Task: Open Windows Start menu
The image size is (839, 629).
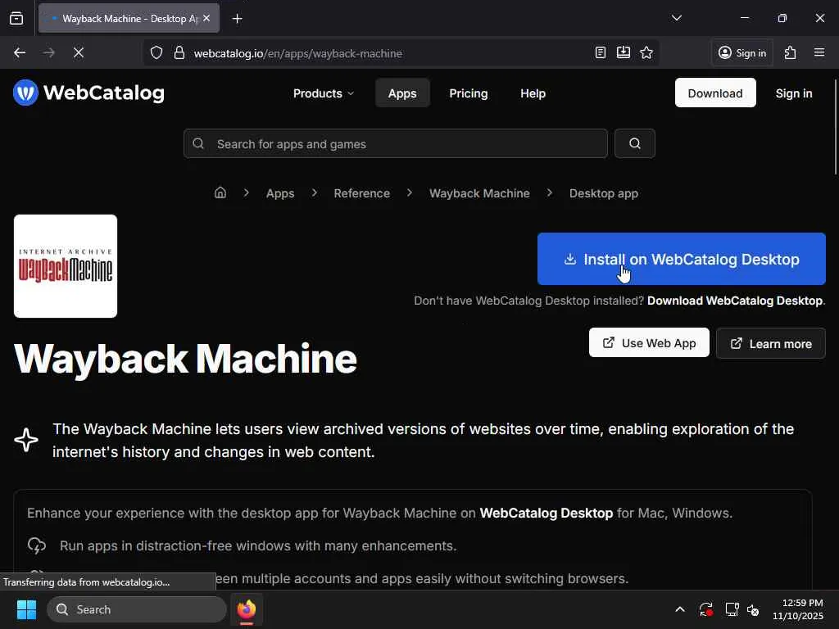Action: point(26,609)
